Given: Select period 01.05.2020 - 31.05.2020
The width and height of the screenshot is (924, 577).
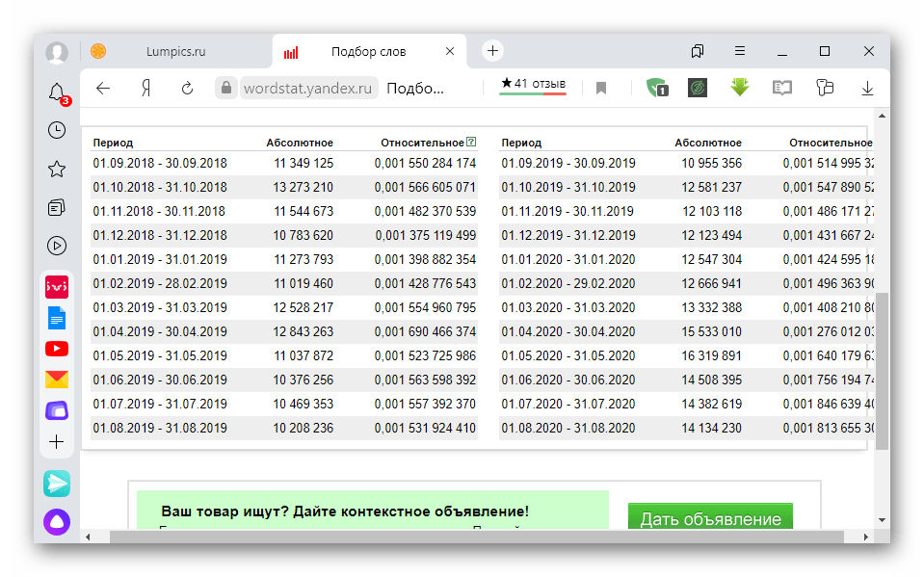Looking at the screenshot, I should coord(568,356).
